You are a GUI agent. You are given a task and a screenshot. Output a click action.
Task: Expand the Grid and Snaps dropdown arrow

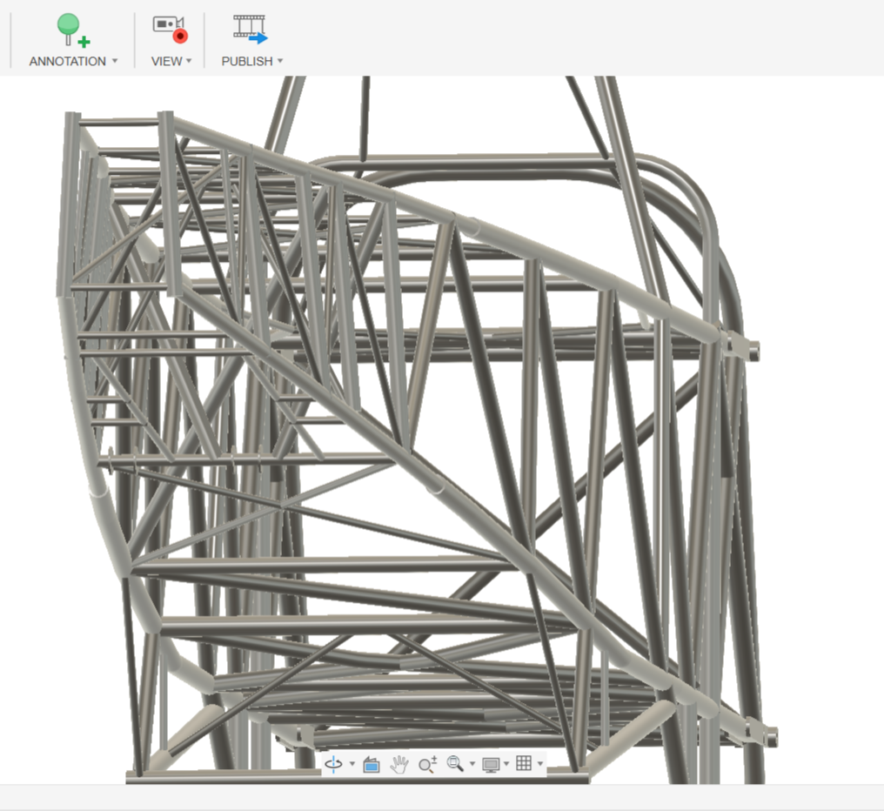[540, 764]
